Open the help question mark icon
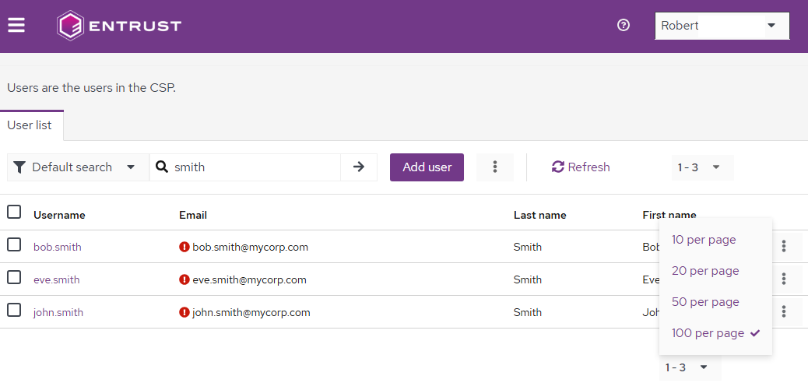 coord(623,26)
